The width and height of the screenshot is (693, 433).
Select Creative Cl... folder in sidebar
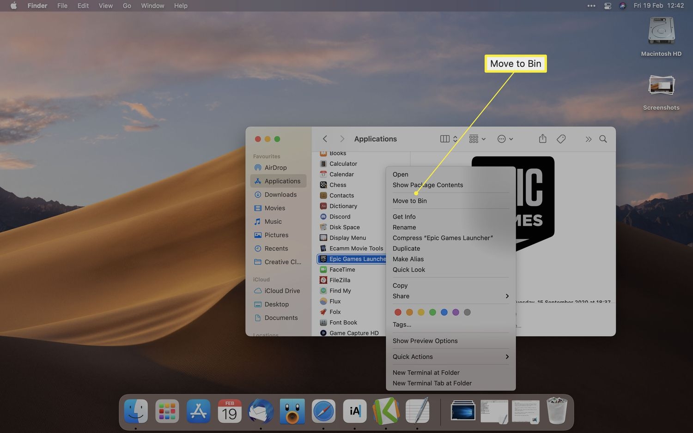[278, 262]
